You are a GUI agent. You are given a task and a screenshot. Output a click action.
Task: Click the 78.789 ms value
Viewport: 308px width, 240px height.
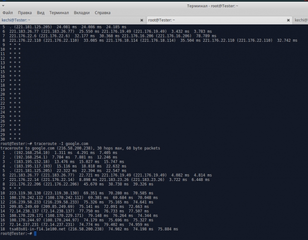[x=206, y=36]
